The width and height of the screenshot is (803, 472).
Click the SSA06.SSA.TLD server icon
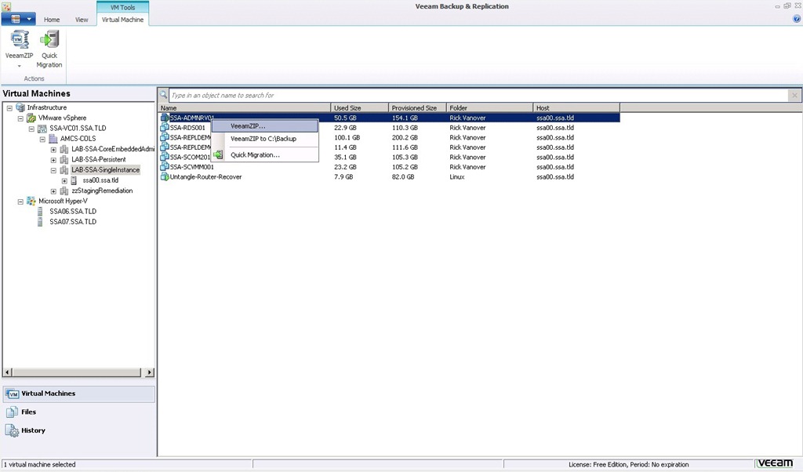pos(40,212)
